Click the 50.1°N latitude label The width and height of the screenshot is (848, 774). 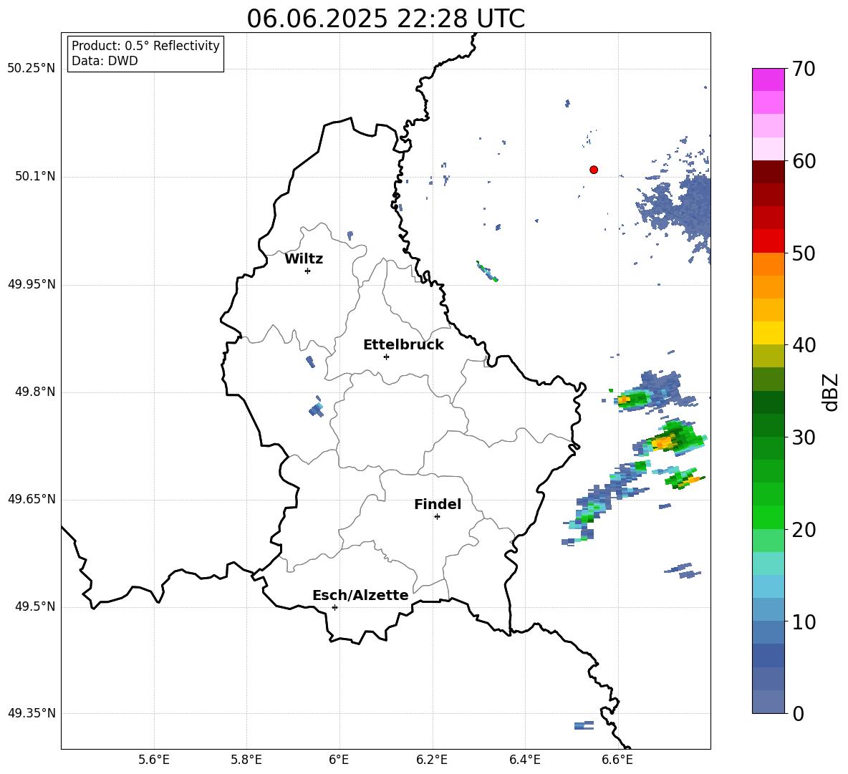35,177
